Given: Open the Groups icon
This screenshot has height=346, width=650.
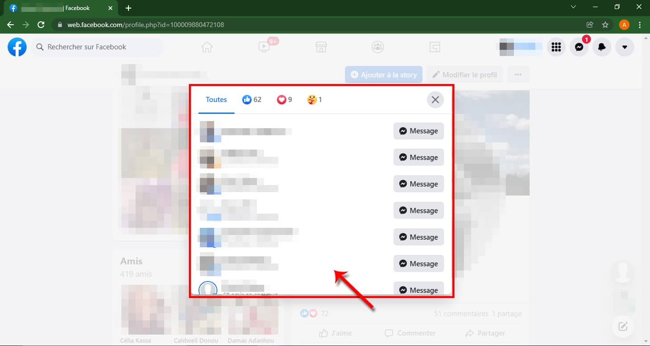Looking at the screenshot, I should click(x=378, y=47).
